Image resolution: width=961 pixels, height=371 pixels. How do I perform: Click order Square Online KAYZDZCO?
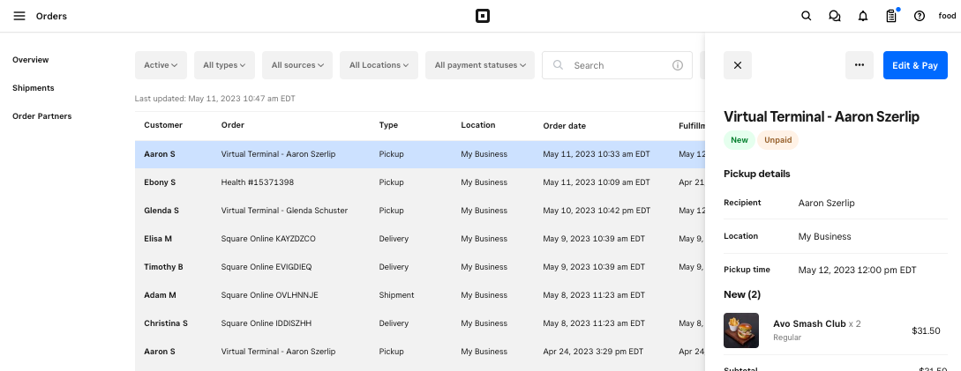[268, 239]
